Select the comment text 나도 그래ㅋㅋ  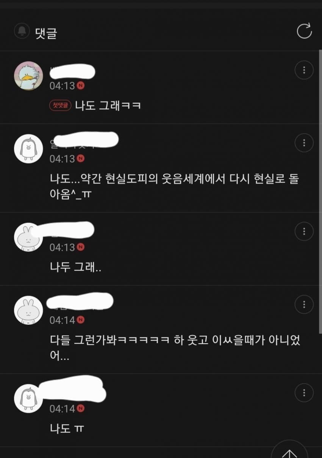pos(108,105)
